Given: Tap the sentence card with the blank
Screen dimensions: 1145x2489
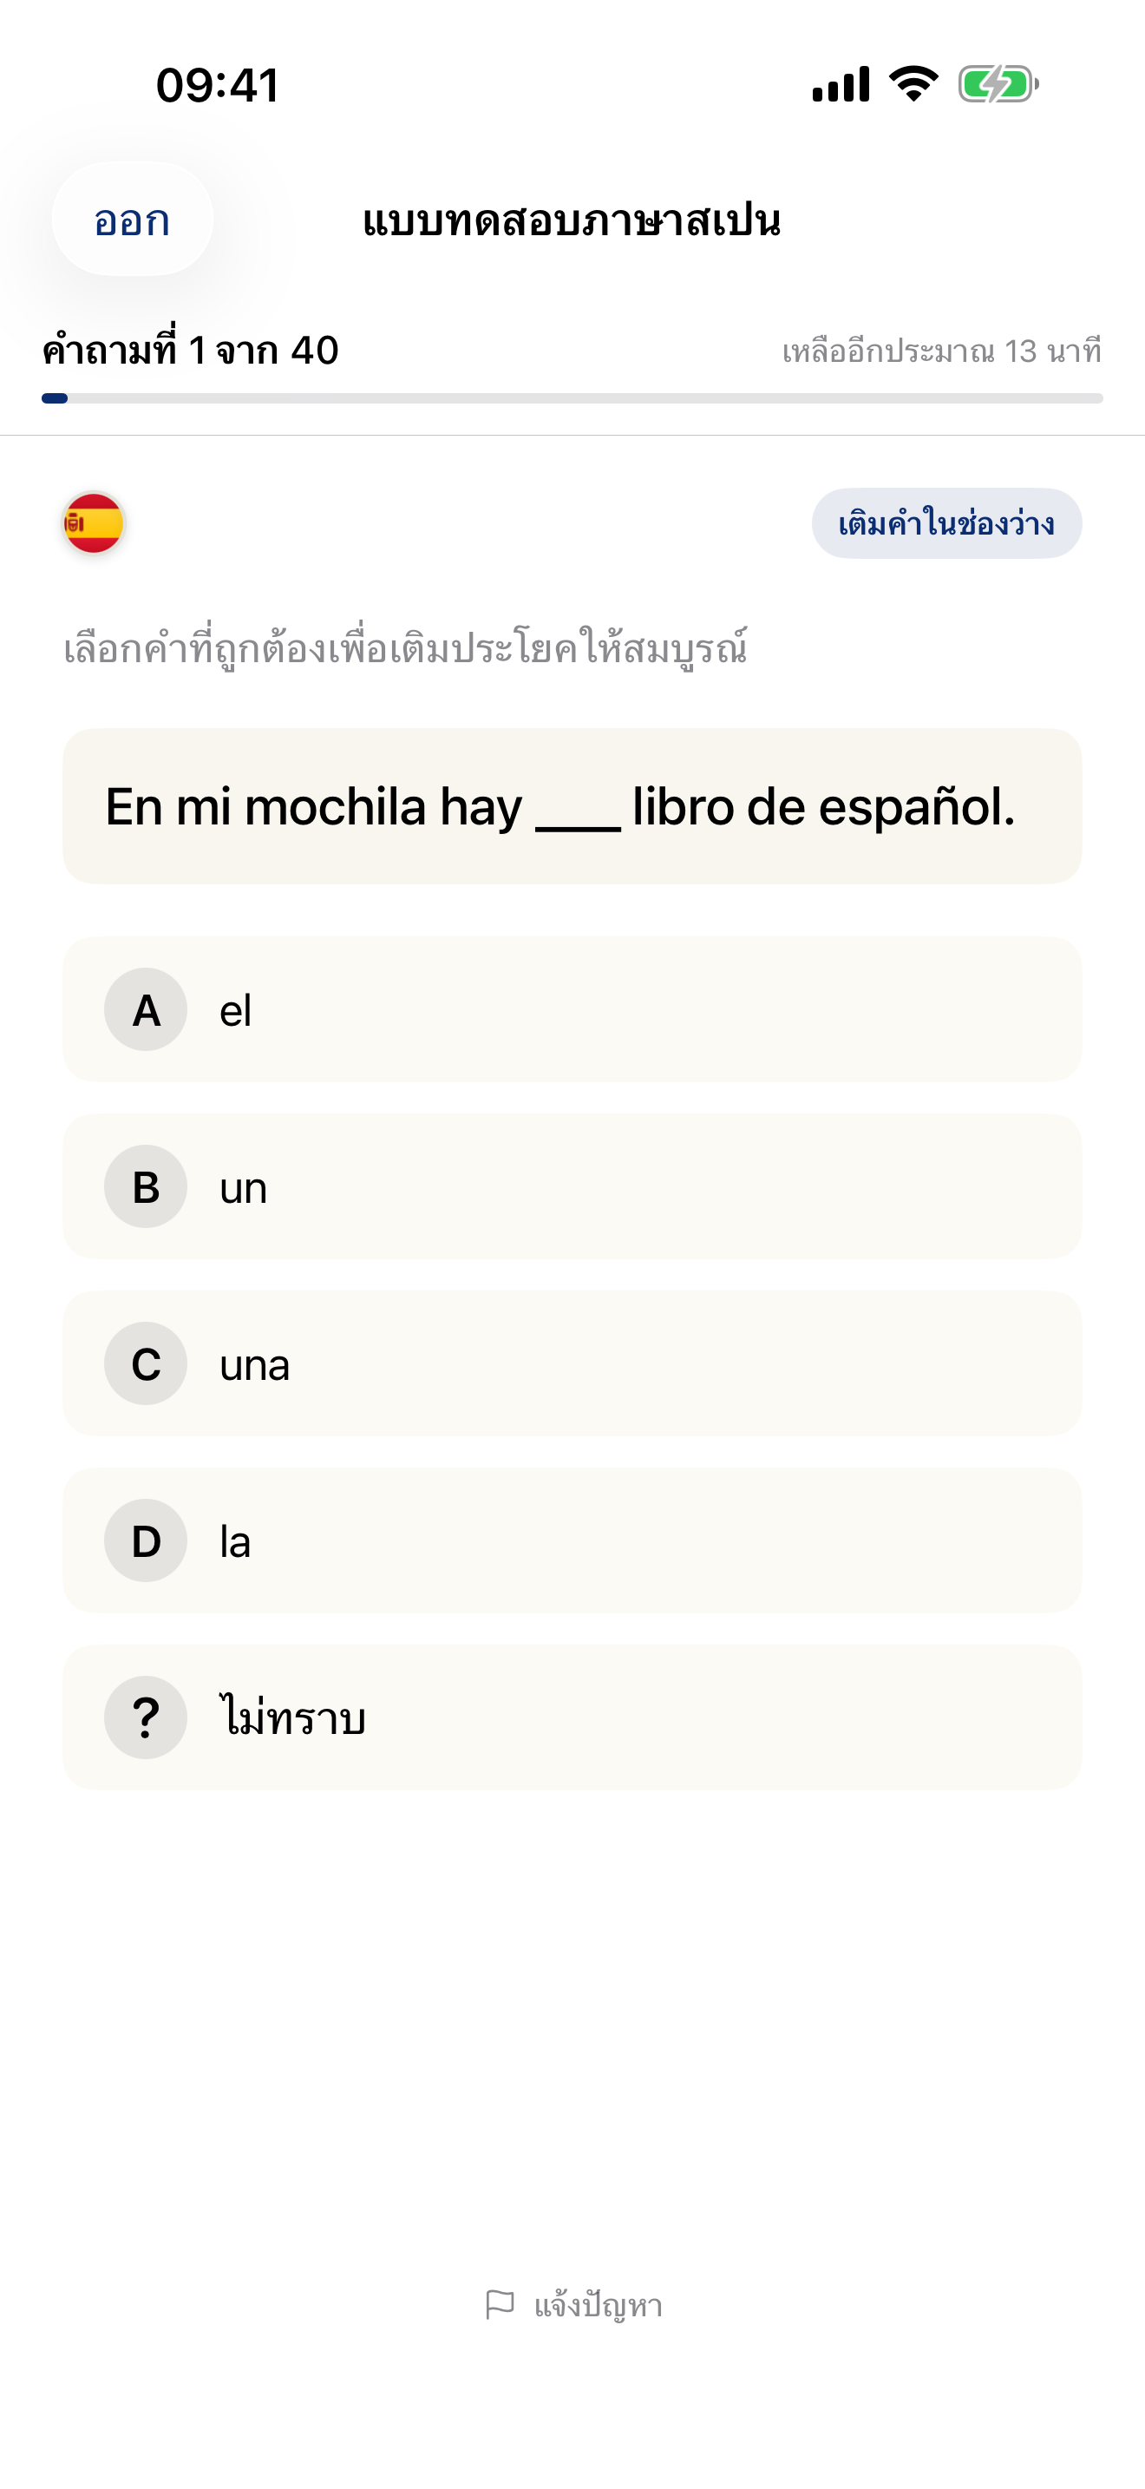Looking at the screenshot, I should 572,806.
